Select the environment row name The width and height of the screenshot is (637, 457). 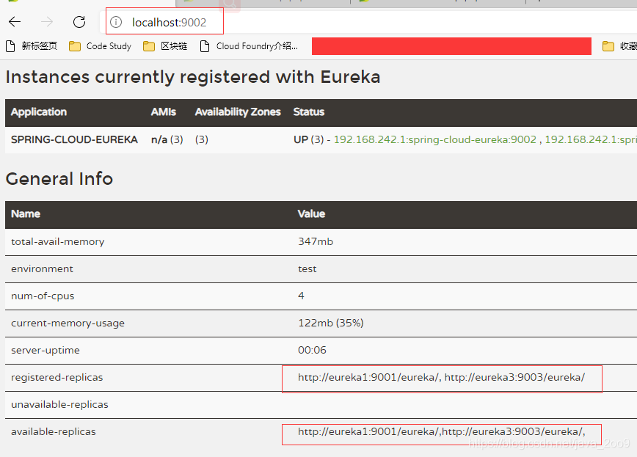click(x=43, y=268)
